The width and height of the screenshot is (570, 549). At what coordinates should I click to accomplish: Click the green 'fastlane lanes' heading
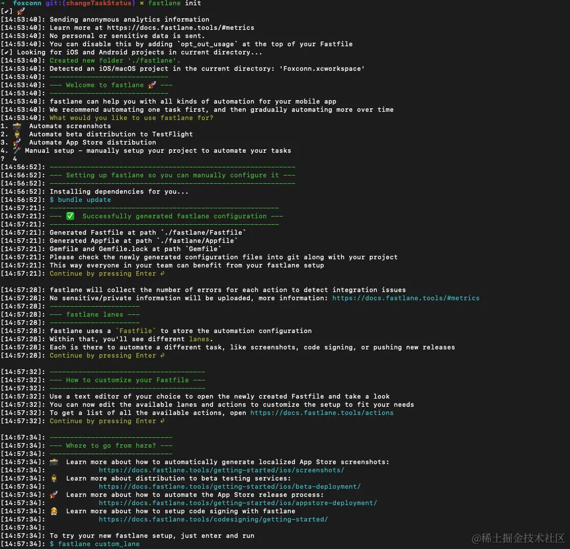pyautogui.click(x=95, y=314)
